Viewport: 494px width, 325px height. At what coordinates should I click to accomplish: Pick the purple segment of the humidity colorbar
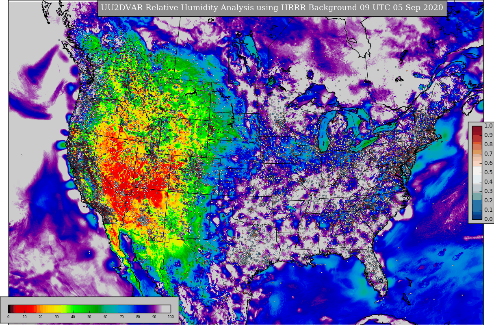click(154, 308)
